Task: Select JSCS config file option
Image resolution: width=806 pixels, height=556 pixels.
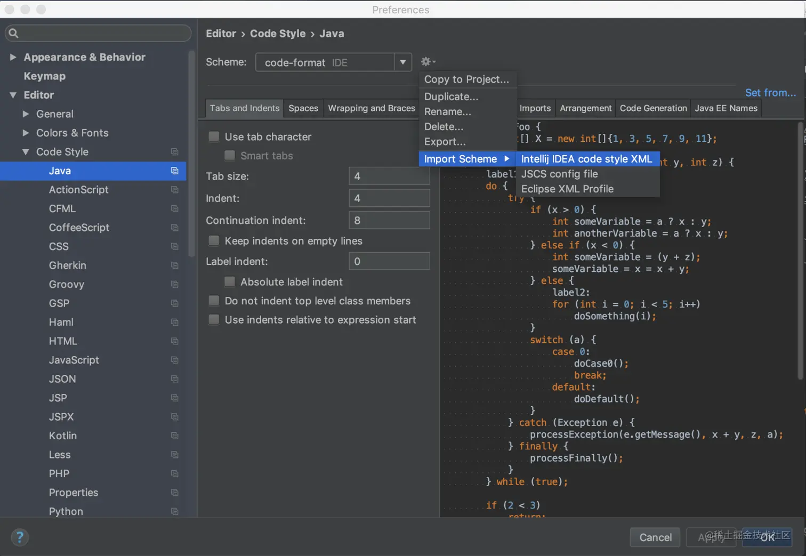Action: tap(587, 174)
